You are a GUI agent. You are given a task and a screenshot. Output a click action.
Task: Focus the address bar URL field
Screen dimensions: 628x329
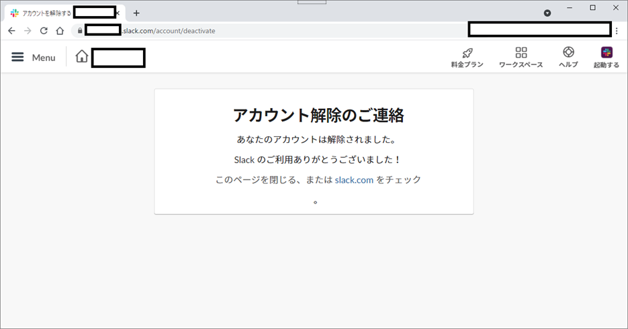(x=269, y=31)
